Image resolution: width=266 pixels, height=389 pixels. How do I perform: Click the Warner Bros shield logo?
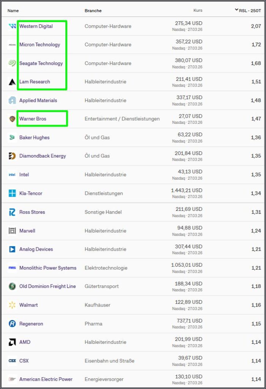[x=12, y=119]
